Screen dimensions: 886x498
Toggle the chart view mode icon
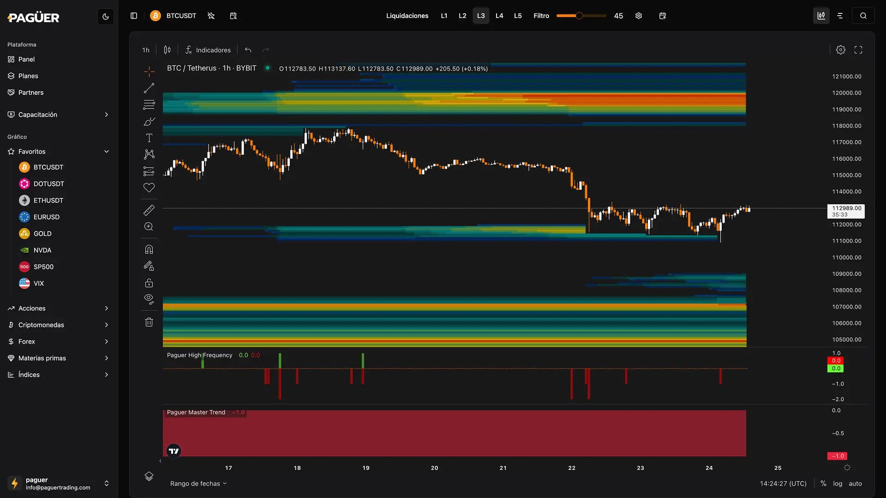pos(821,16)
